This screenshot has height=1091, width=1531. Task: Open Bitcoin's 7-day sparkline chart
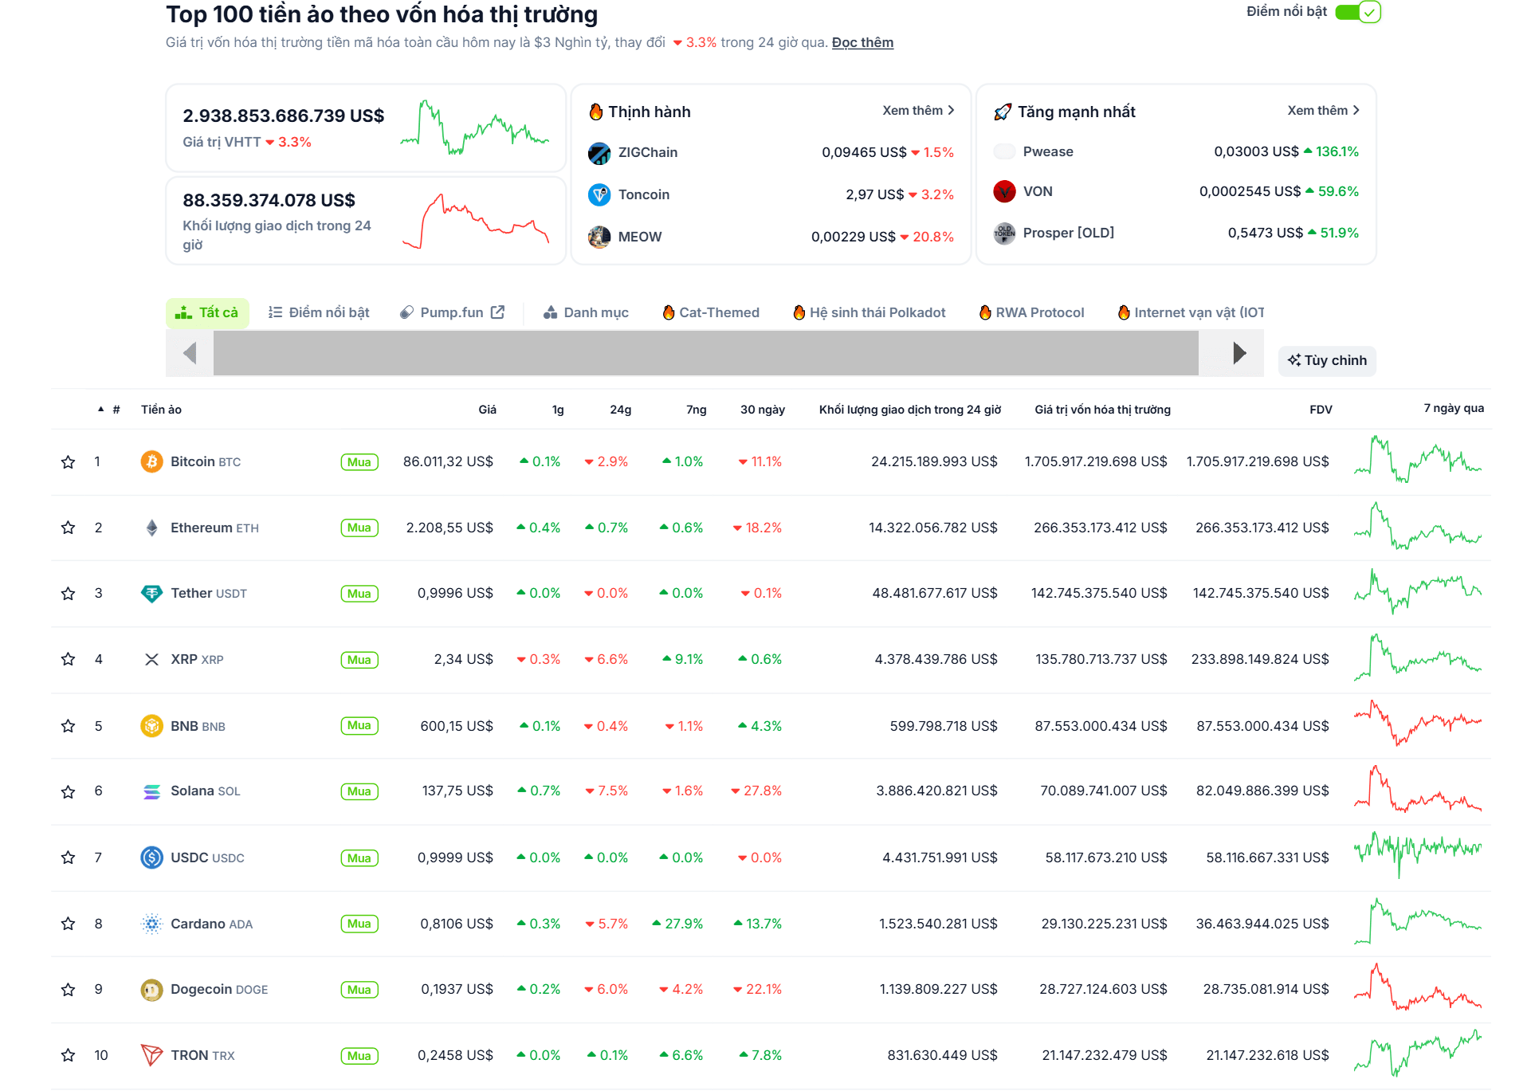[x=1418, y=459]
